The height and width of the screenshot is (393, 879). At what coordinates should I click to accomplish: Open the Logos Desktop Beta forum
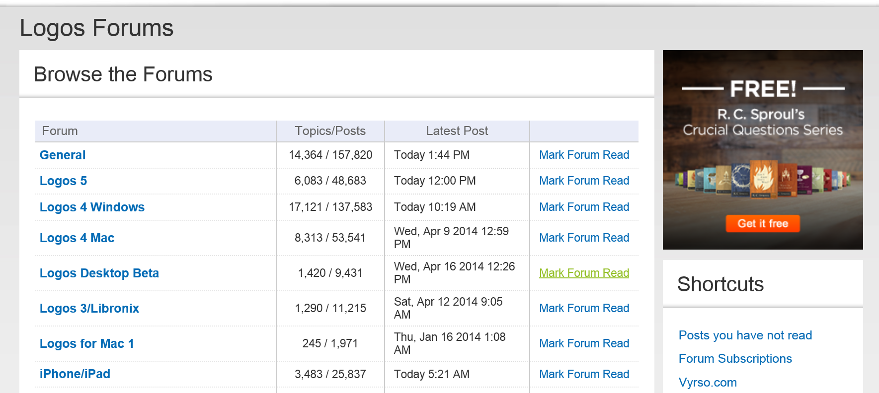pyautogui.click(x=99, y=273)
